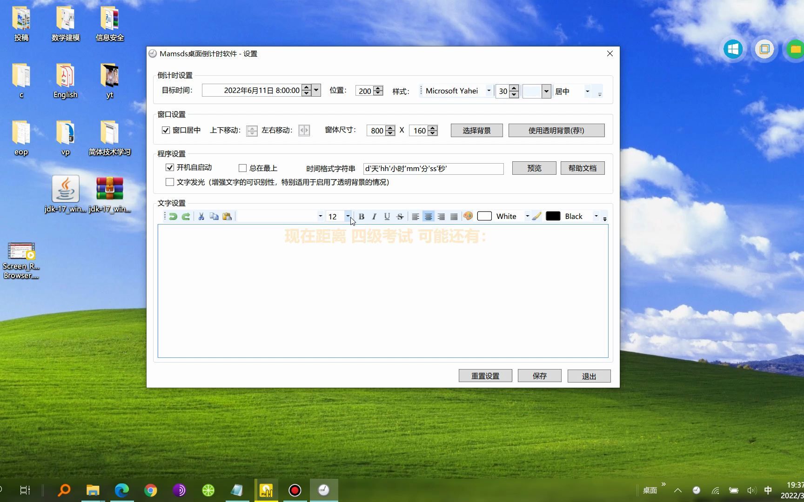Toggle italic formatting
Viewport: 804px width, 502px height.
[374, 216]
